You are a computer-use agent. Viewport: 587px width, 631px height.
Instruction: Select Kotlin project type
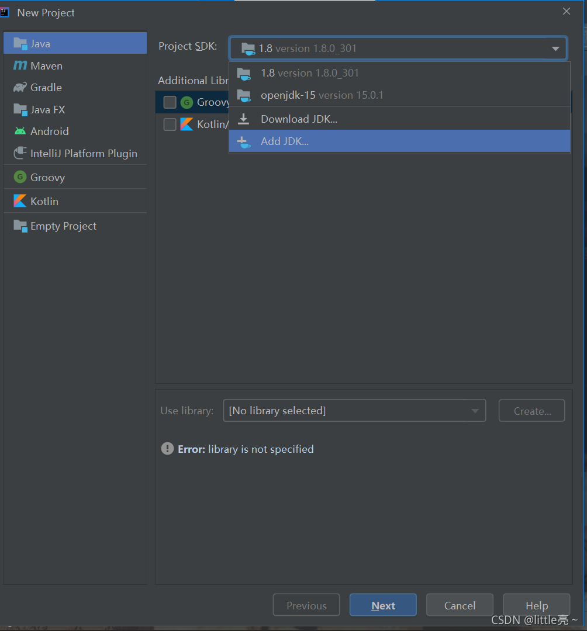pos(75,201)
